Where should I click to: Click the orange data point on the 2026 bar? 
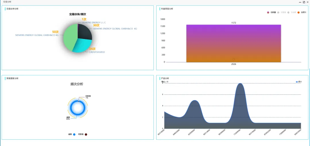tap(234, 59)
